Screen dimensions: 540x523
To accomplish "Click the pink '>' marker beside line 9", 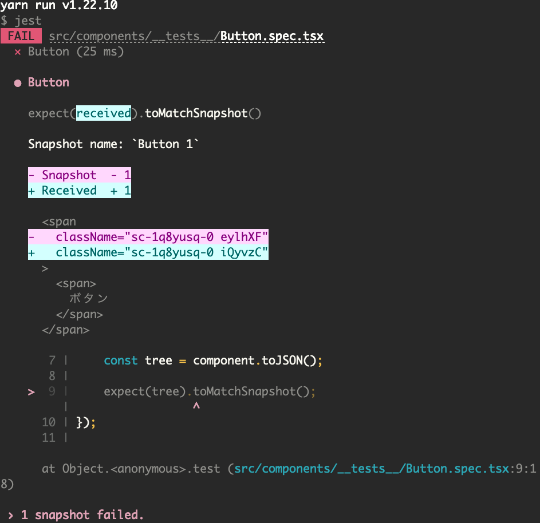I will point(31,393).
